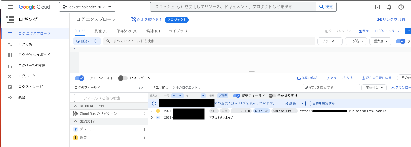This screenshot has height=147, width=411.
Task: Click the 1分 延長 button
Action: [x=289, y=103]
